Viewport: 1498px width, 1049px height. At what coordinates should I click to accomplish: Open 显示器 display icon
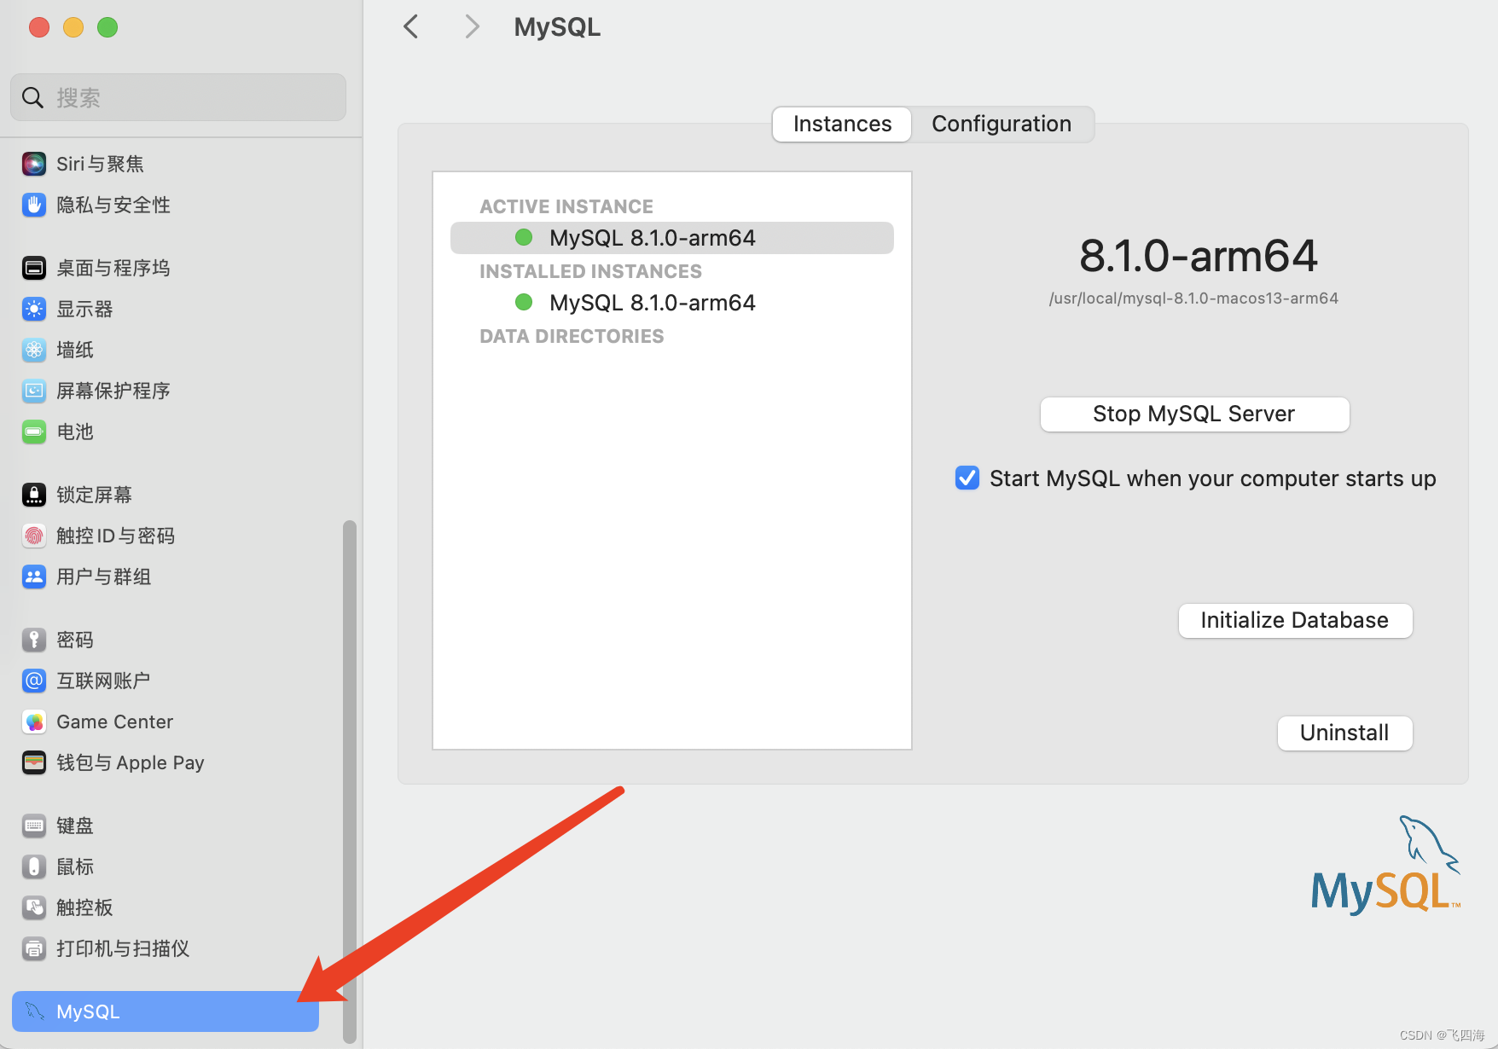tap(34, 309)
